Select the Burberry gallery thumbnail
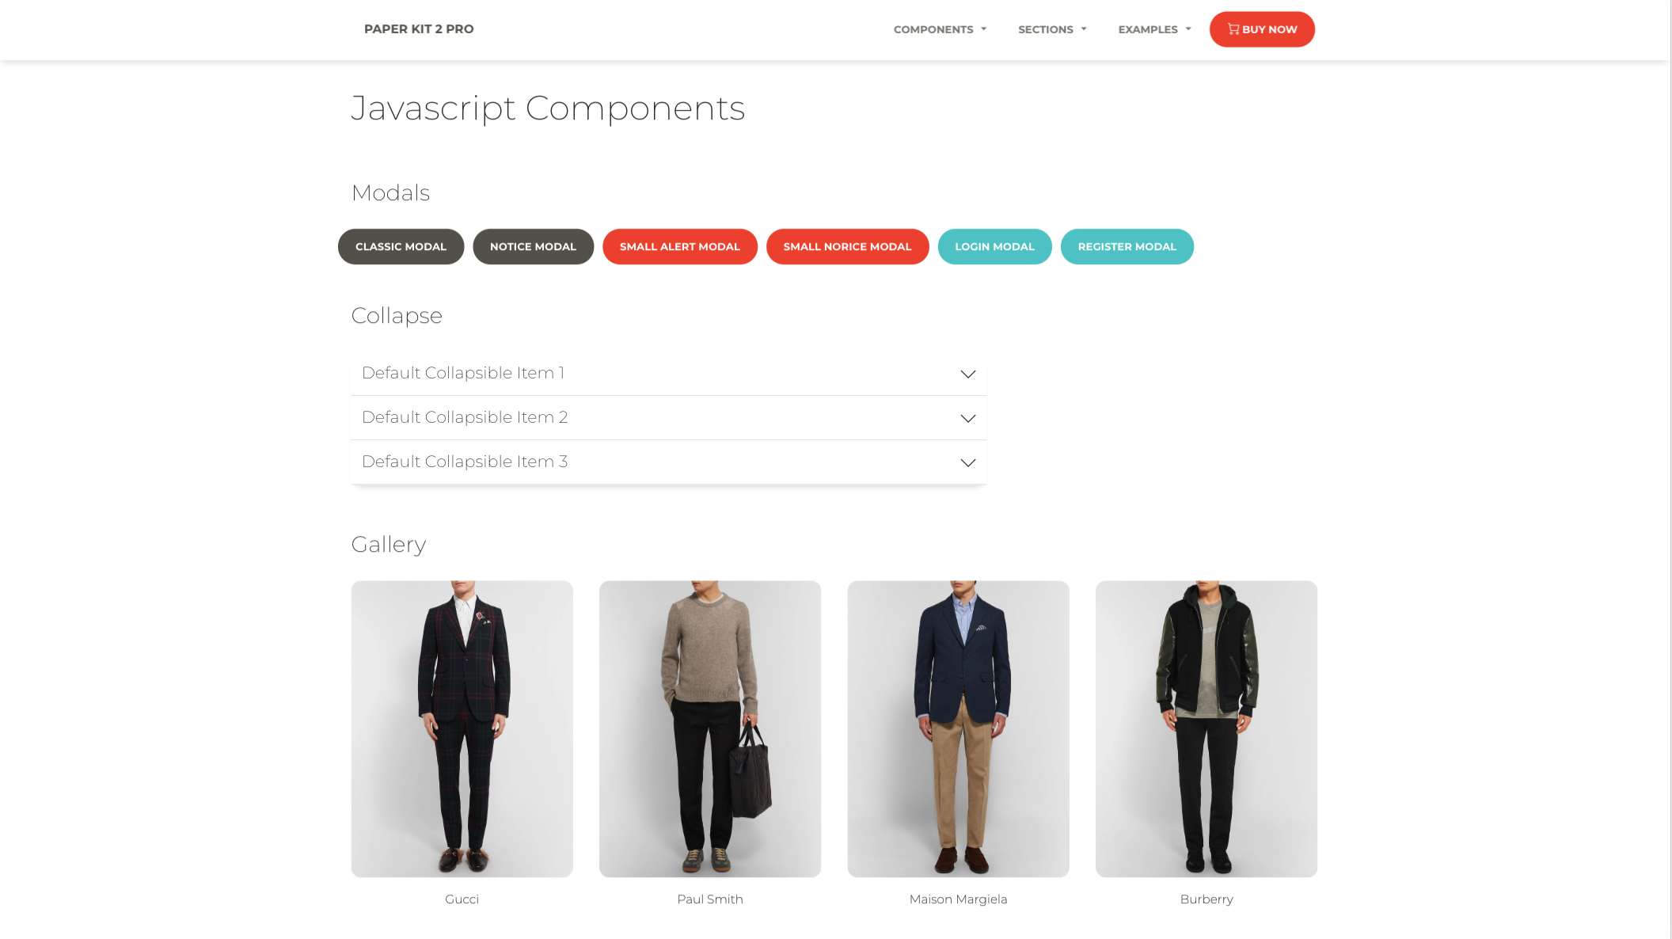The height and width of the screenshot is (939, 1672). (x=1206, y=729)
